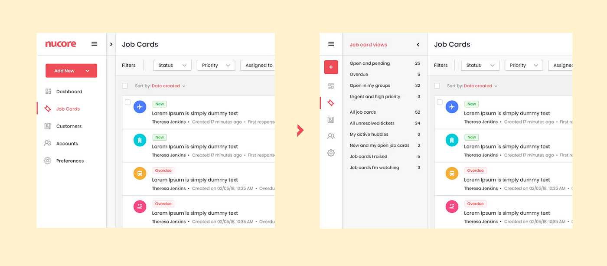
Task: Click the first Overdue tag in the right job list
Action: 475,171
